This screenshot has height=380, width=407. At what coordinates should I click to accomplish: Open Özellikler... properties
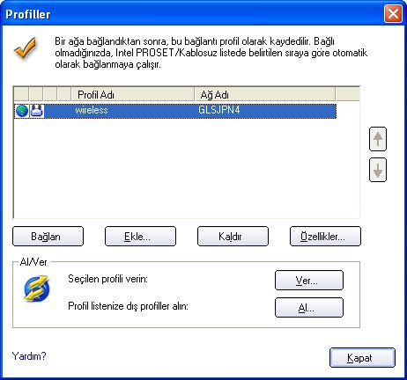325,236
